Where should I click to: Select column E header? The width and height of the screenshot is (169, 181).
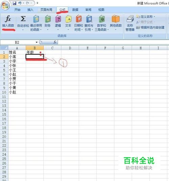(x=88, y=48)
